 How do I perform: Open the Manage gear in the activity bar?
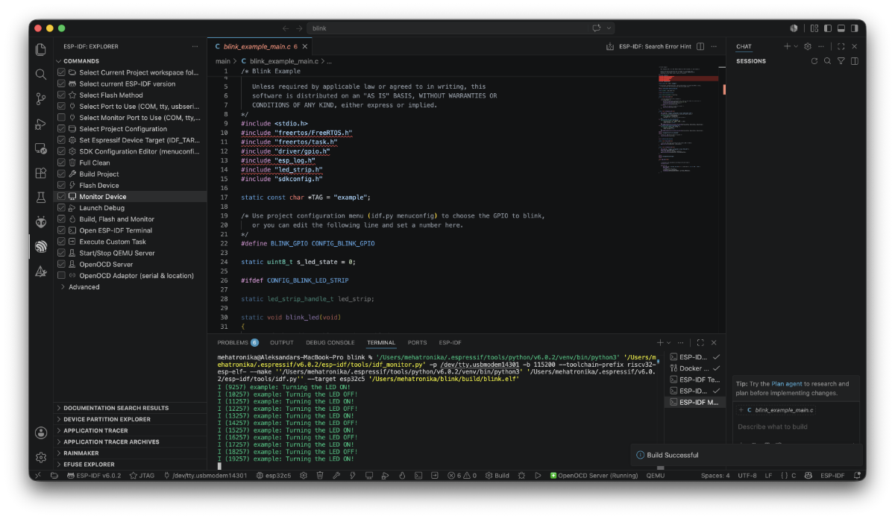pos(41,456)
